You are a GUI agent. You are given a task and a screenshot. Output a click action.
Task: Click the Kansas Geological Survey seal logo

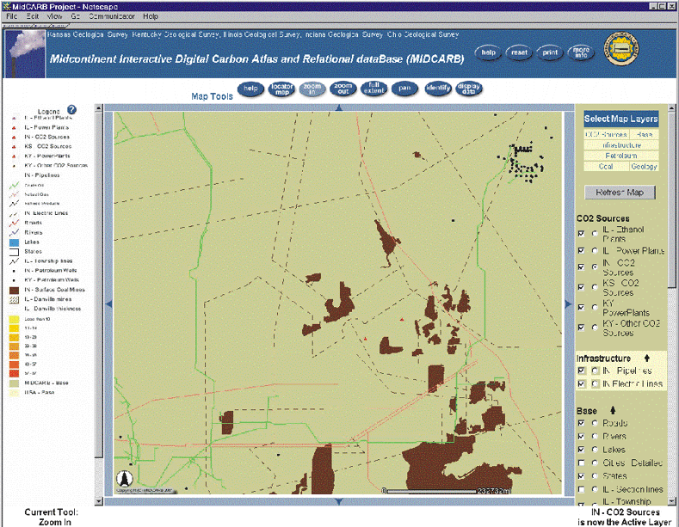pos(621,48)
